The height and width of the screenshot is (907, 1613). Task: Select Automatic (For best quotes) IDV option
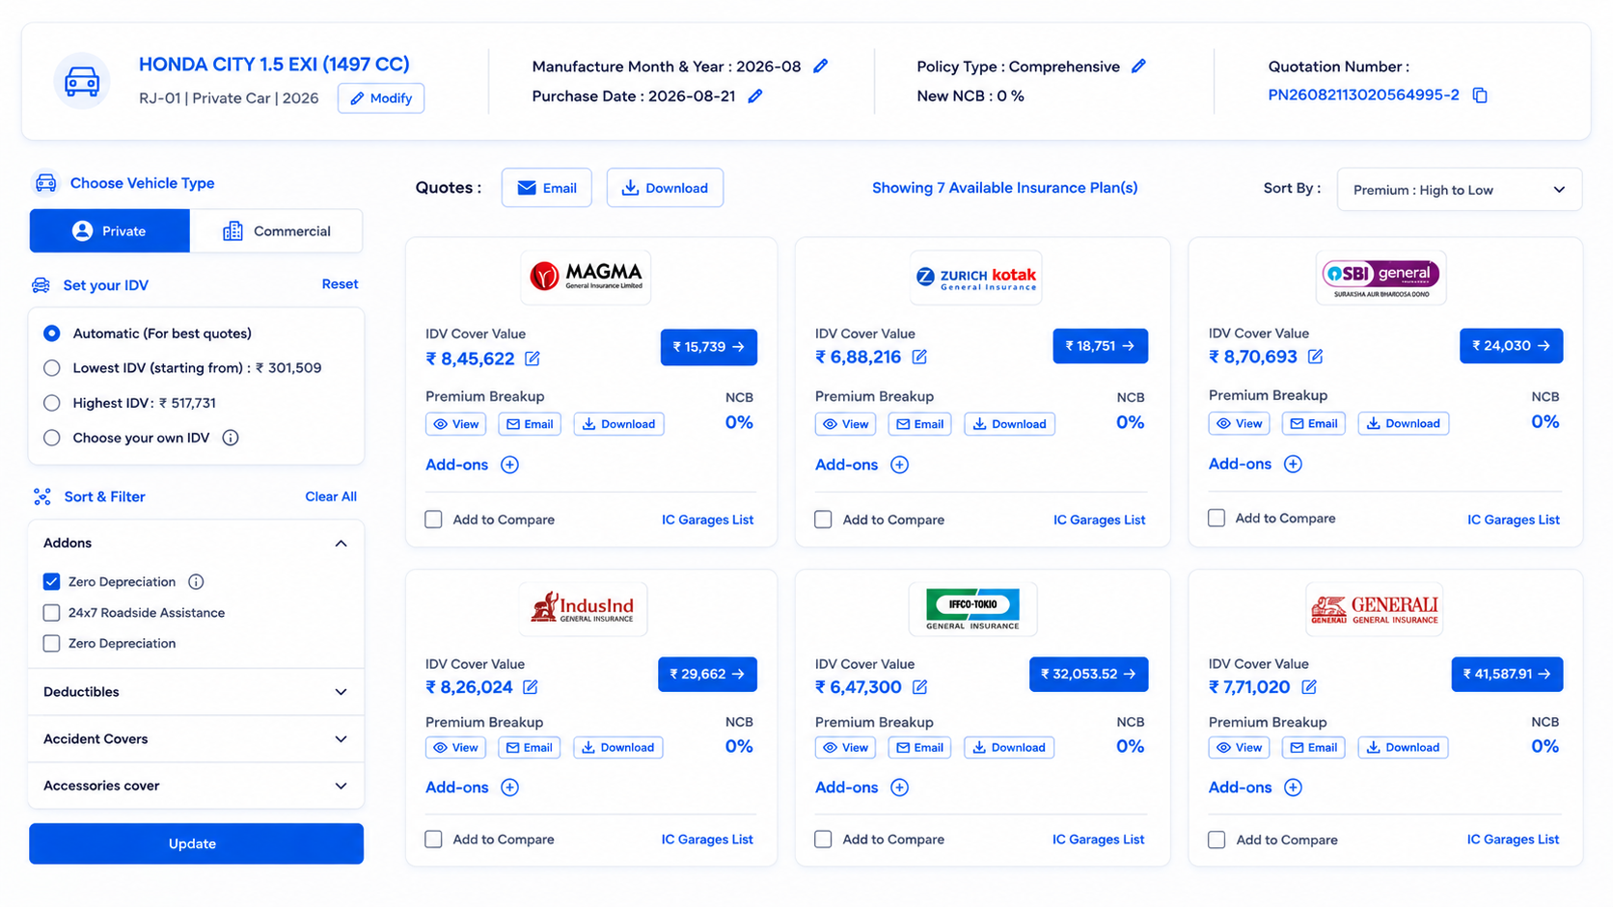(x=52, y=333)
